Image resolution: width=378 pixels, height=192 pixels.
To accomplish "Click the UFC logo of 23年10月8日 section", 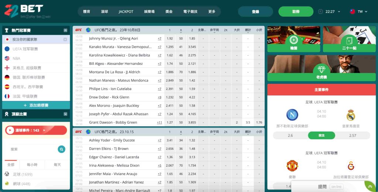I will (79, 30).
